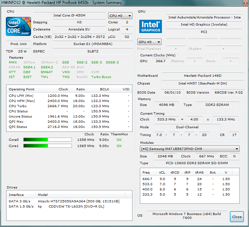Click the PC3-10600 DDR3 SDRAM SO-DIMM field
Viewport: 249px width, 227px height.
pyautogui.click(x=197, y=163)
